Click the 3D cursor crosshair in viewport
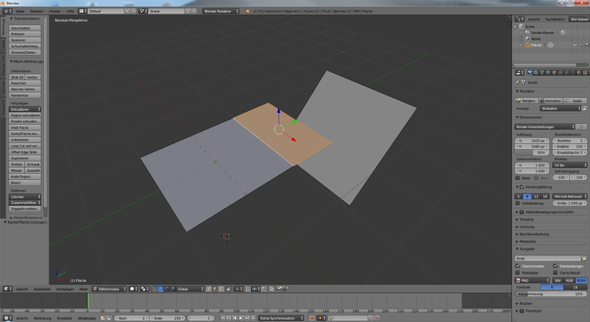590x322 pixels. pyautogui.click(x=227, y=236)
